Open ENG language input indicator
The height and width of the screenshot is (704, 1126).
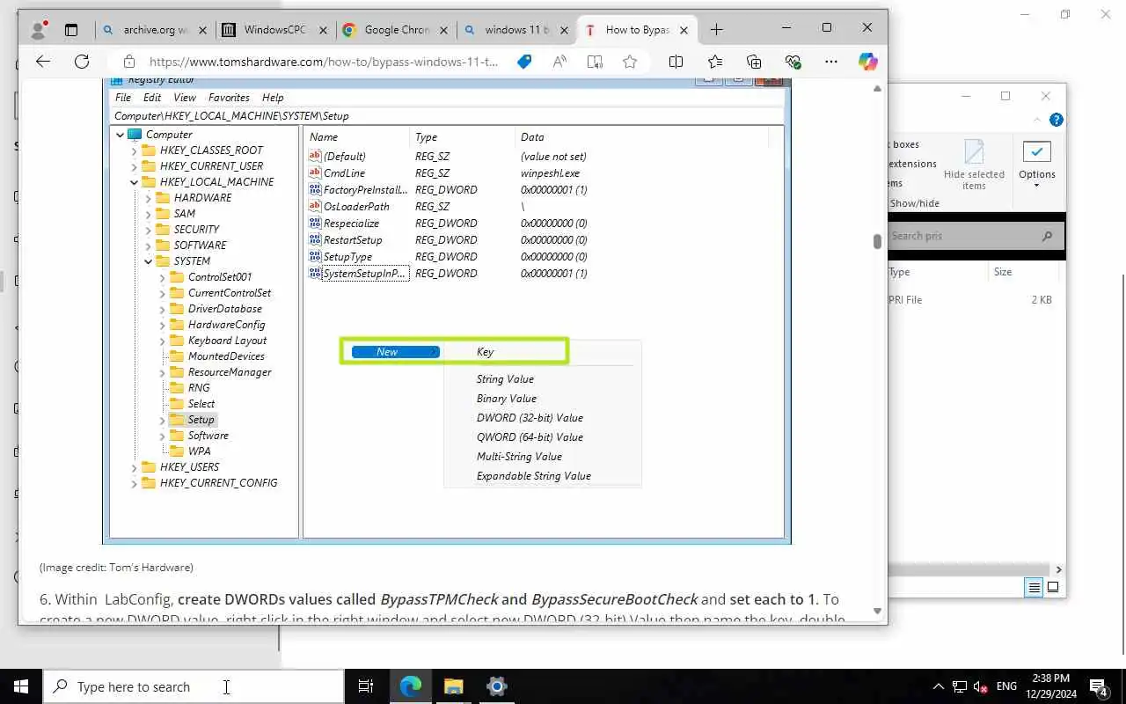click(x=1006, y=686)
